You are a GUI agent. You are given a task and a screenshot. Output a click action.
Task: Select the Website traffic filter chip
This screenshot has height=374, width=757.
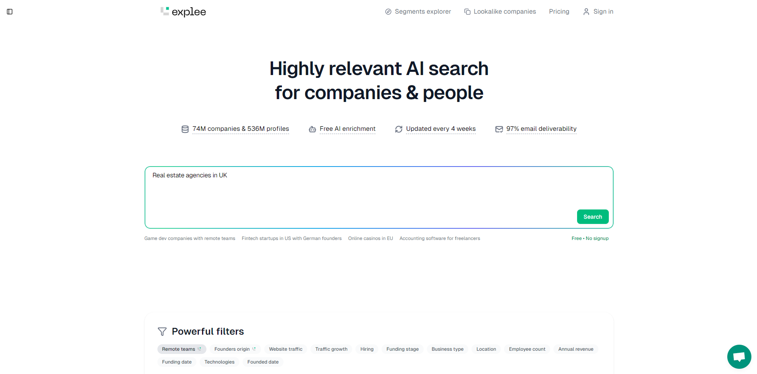point(286,349)
